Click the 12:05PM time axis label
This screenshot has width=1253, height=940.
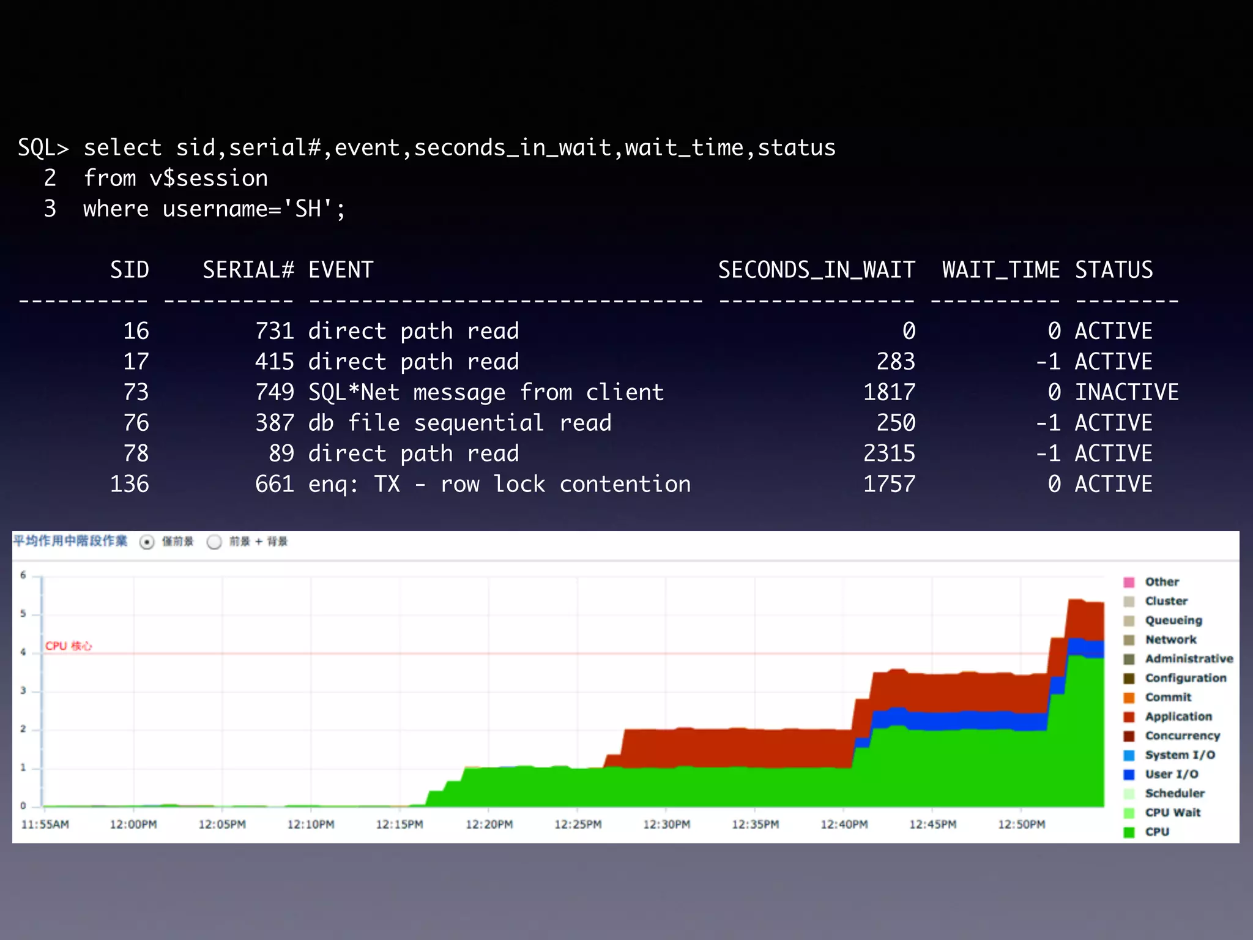pos(222,824)
